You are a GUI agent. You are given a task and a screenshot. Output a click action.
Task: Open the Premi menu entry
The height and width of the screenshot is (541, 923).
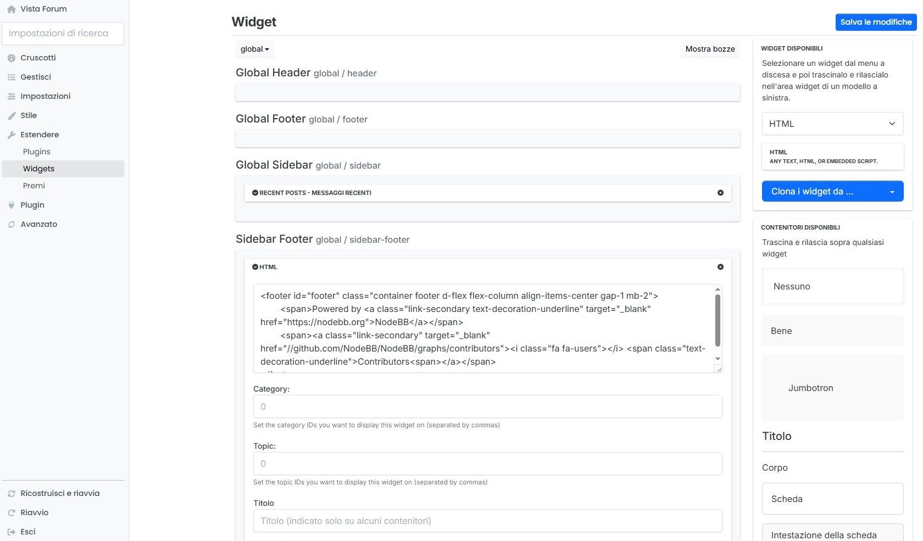tap(34, 186)
